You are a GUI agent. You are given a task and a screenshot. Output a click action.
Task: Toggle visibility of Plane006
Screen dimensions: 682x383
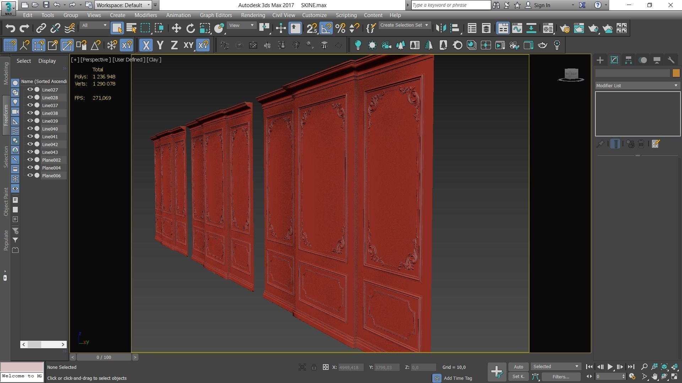(x=30, y=176)
